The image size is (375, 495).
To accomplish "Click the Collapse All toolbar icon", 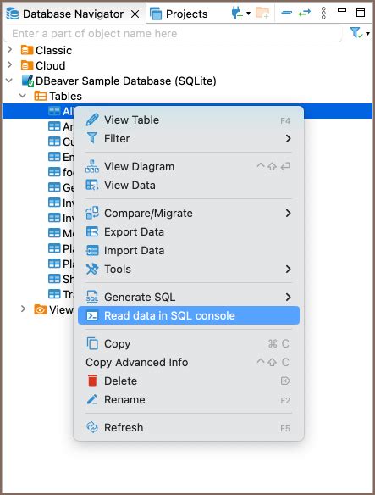I will tap(286, 13).
